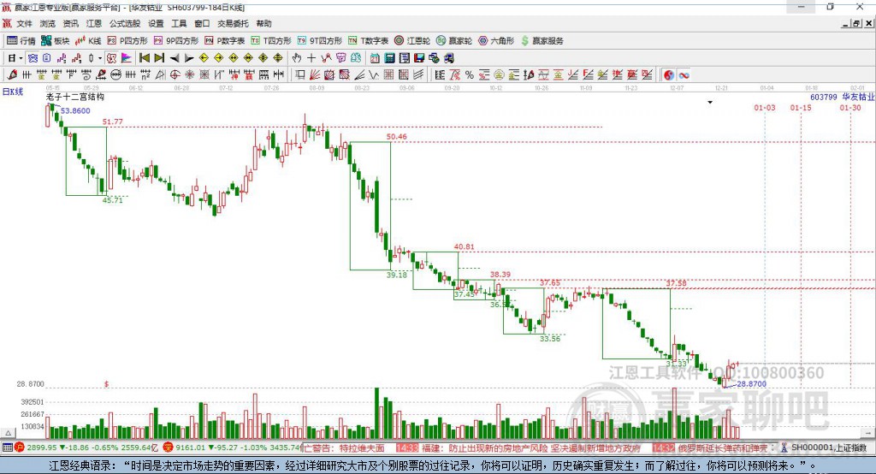This screenshot has height=474, width=876.
Task: Open the P四方形 tool
Action: click(x=127, y=41)
